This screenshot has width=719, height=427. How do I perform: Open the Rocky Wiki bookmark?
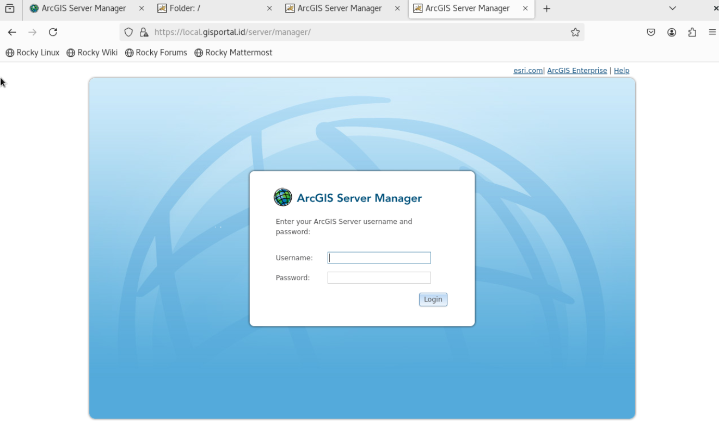(92, 53)
